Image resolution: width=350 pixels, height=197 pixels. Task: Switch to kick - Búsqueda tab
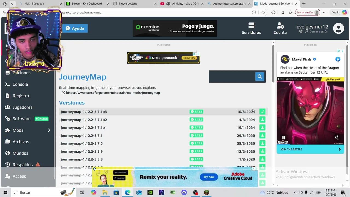(40, 4)
